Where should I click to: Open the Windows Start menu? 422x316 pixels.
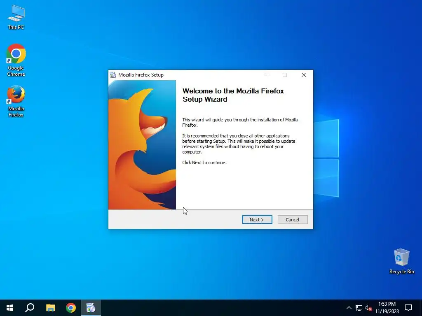pos(10,308)
